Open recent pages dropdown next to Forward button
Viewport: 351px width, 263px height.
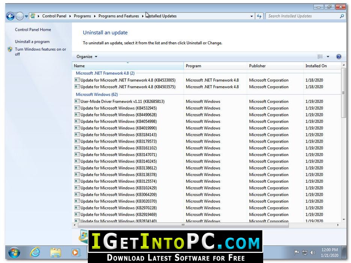coord(26,17)
